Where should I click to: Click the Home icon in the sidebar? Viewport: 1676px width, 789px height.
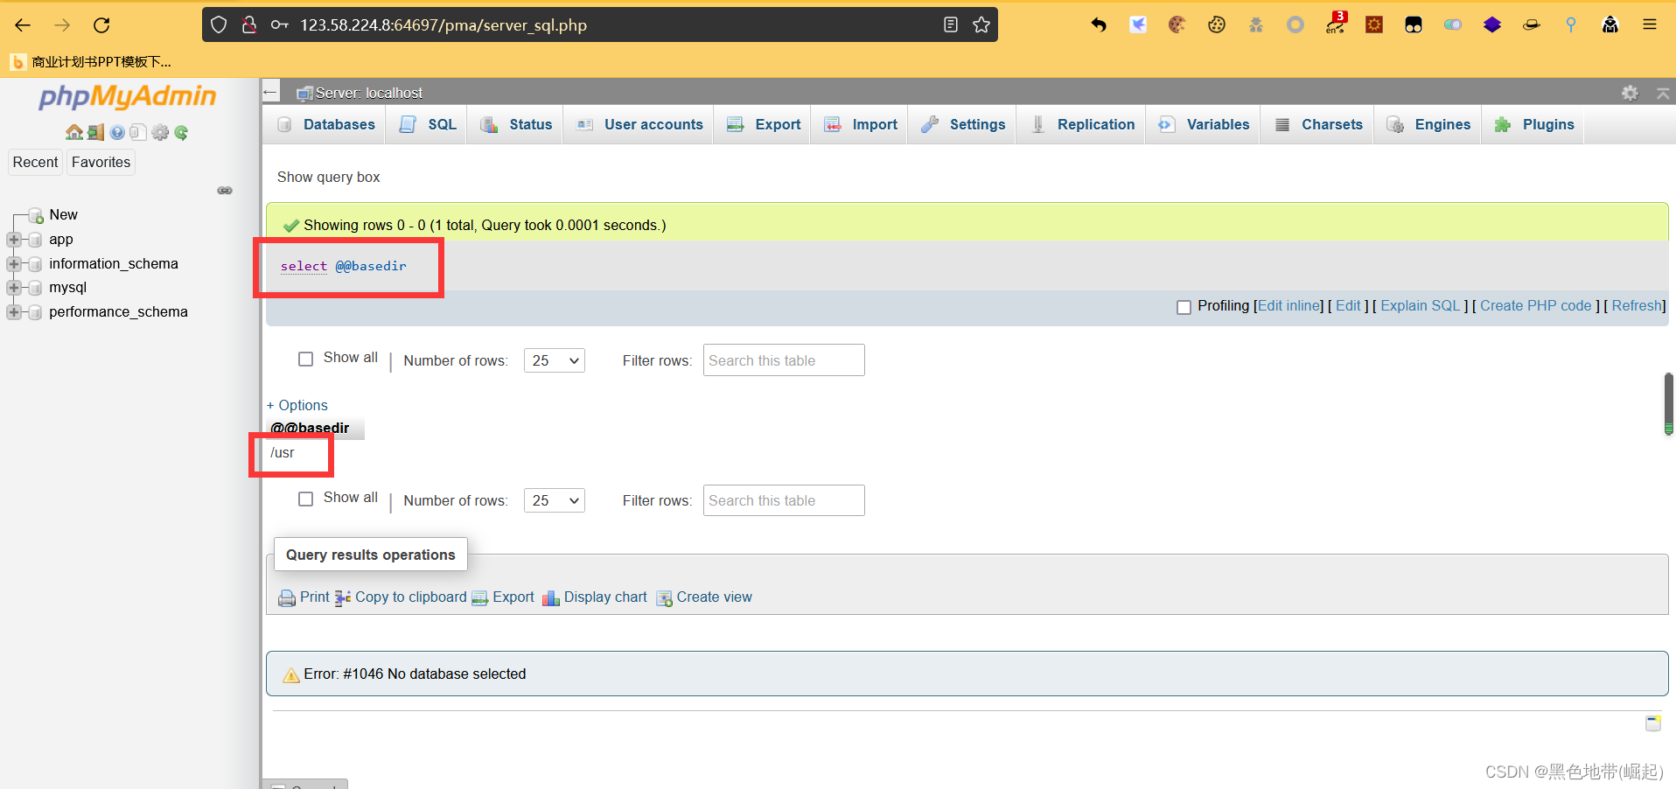coord(74,132)
